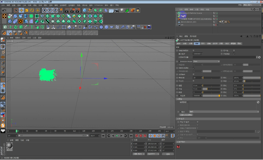This screenshot has width=263, height=160.
Task: Uncheck the 发射在全部帧 checkbox
Action: tap(193, 68)
